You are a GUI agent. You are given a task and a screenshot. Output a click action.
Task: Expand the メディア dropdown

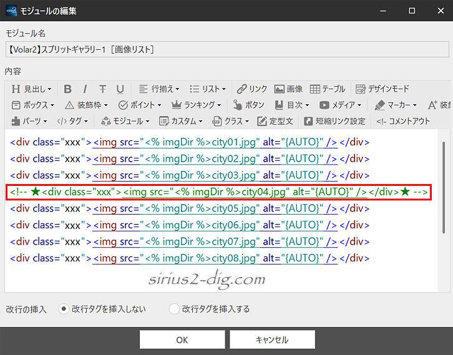pos(340,105)
